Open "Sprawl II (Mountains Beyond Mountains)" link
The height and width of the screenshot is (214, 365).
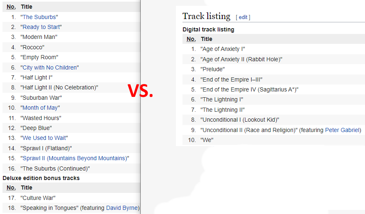[x=75, y=158]
